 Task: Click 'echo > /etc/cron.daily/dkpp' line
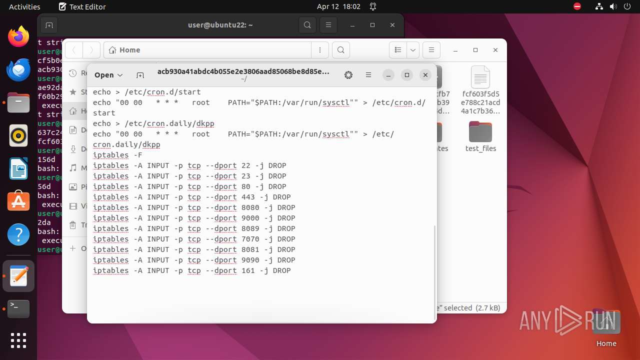pos(153,123)
